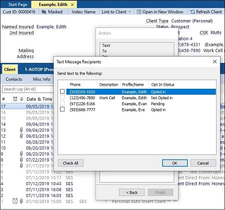Open the Contacts sub-tab
225x210 pixels.
point(14,79)
